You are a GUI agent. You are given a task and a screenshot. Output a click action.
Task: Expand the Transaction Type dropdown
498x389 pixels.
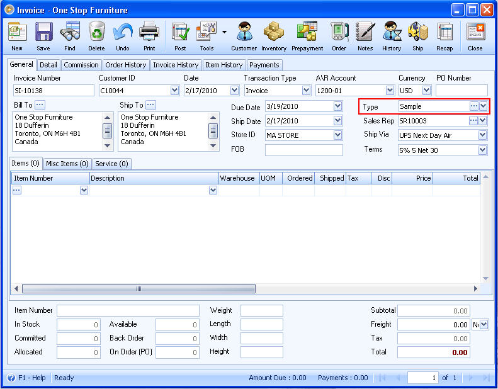[x=306, y=91]
